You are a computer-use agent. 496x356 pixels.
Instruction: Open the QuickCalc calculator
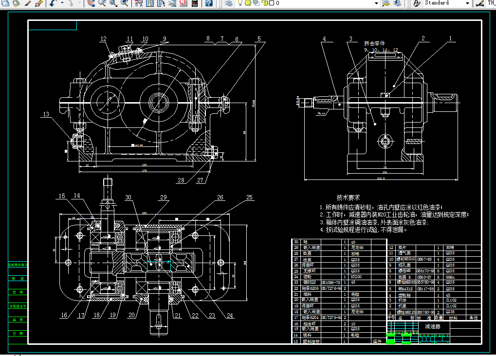click(195, 3)
